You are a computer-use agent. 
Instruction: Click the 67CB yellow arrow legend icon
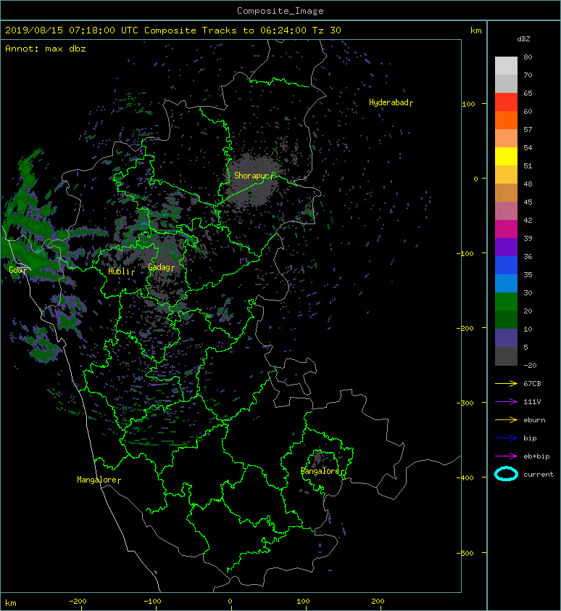click(506, 383)
